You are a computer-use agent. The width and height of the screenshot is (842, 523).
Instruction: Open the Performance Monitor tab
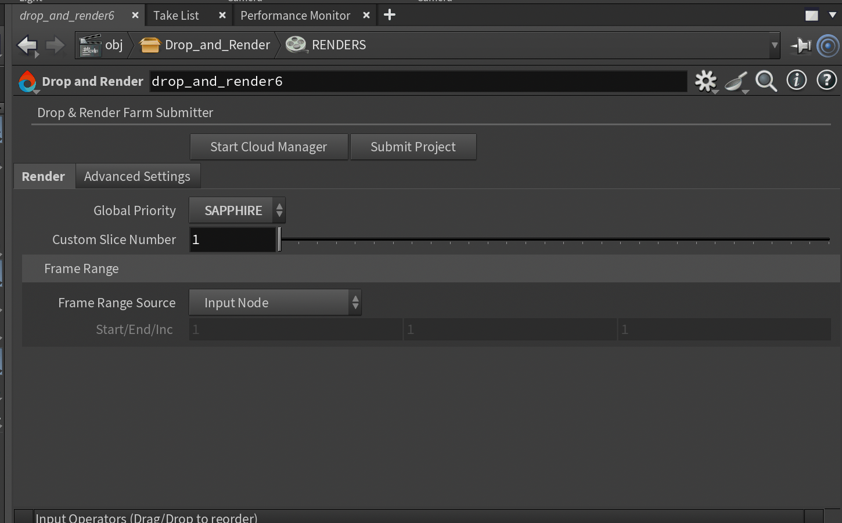296,15
